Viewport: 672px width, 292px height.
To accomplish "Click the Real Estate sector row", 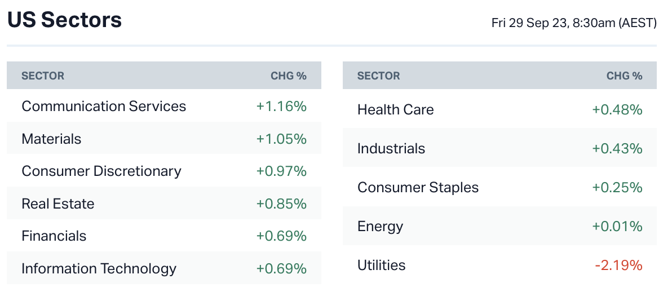I will (x=58, y=203).
